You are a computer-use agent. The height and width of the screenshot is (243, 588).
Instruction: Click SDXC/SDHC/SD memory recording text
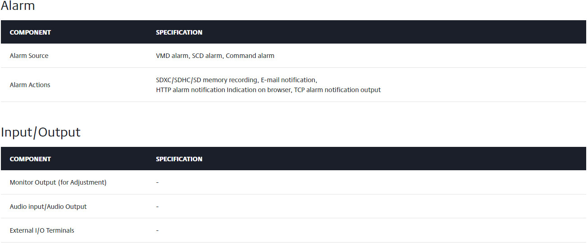tap(207, 80)
